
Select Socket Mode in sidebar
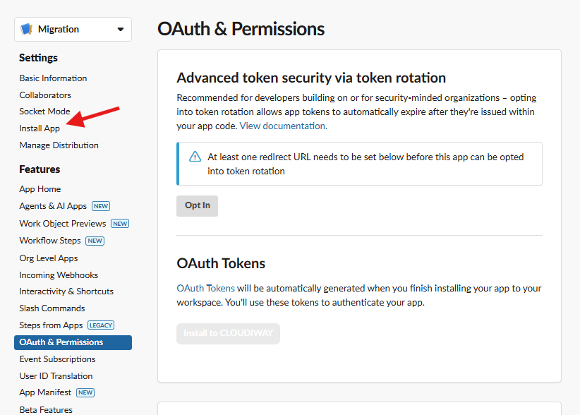coord(44,112)
